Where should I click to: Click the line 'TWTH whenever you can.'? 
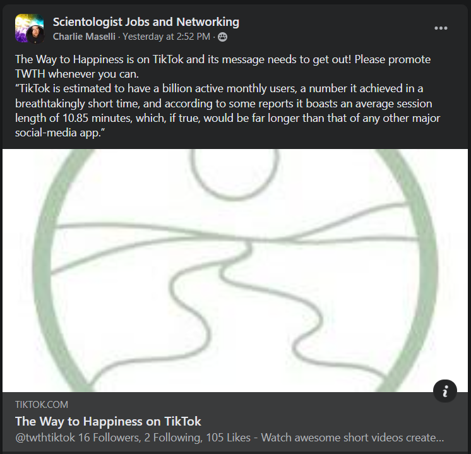pyautogui.click(x=77, y=74)
